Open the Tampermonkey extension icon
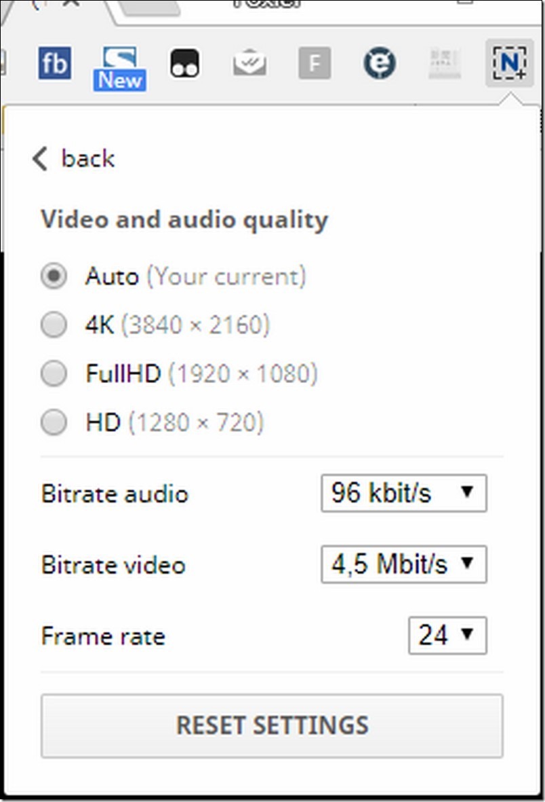 tap(184, 63)
